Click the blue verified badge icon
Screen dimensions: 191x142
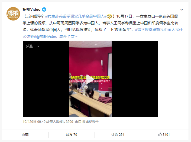44,9
